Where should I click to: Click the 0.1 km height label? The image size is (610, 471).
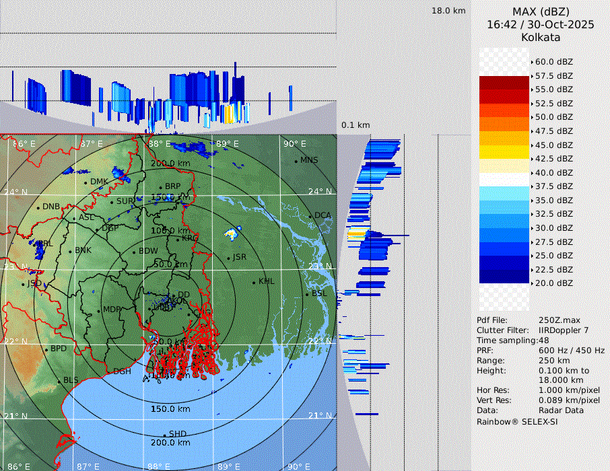355,125
